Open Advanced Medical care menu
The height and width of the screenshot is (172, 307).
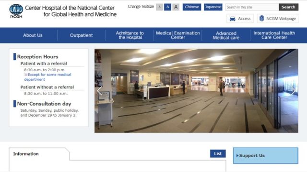[x=226, y=35]
